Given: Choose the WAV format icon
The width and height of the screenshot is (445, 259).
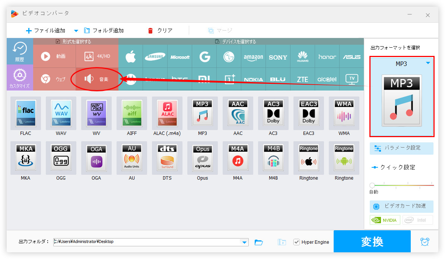Looking at the screenshot, I should (61, 113).
